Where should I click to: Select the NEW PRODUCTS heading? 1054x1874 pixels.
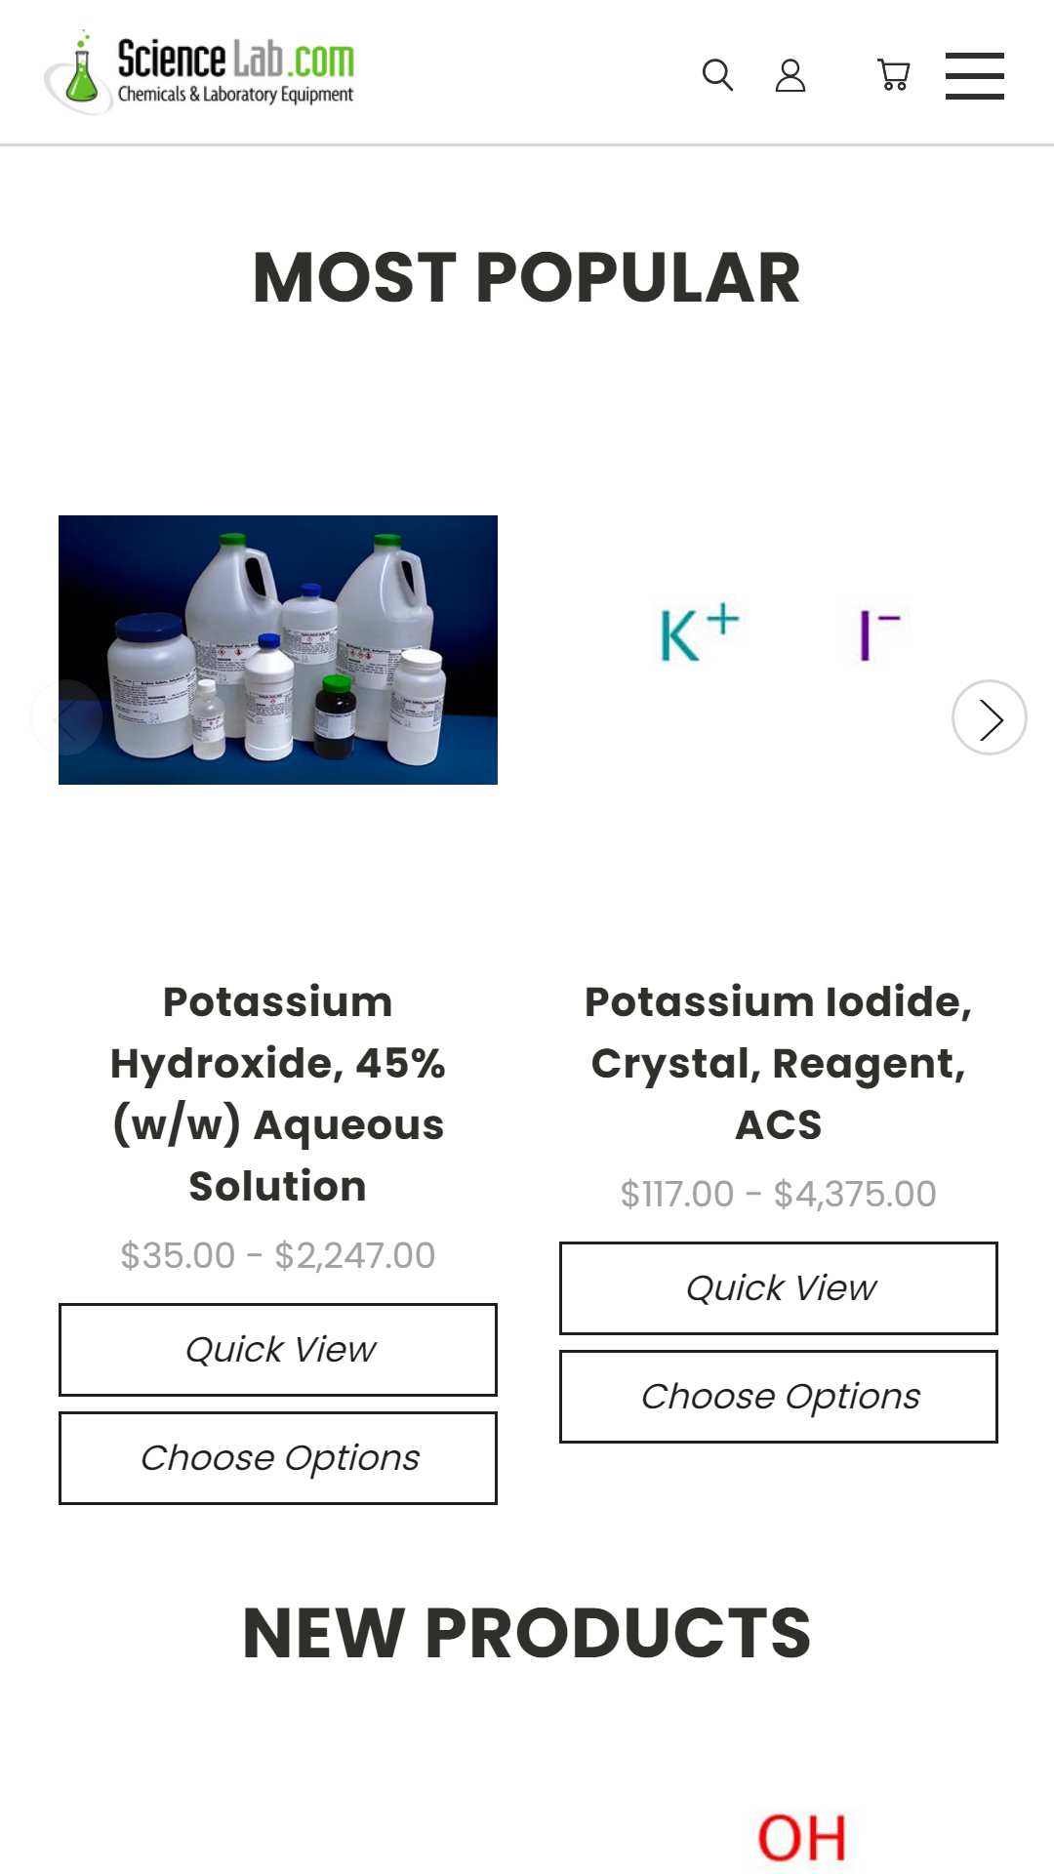[527, 1633]
